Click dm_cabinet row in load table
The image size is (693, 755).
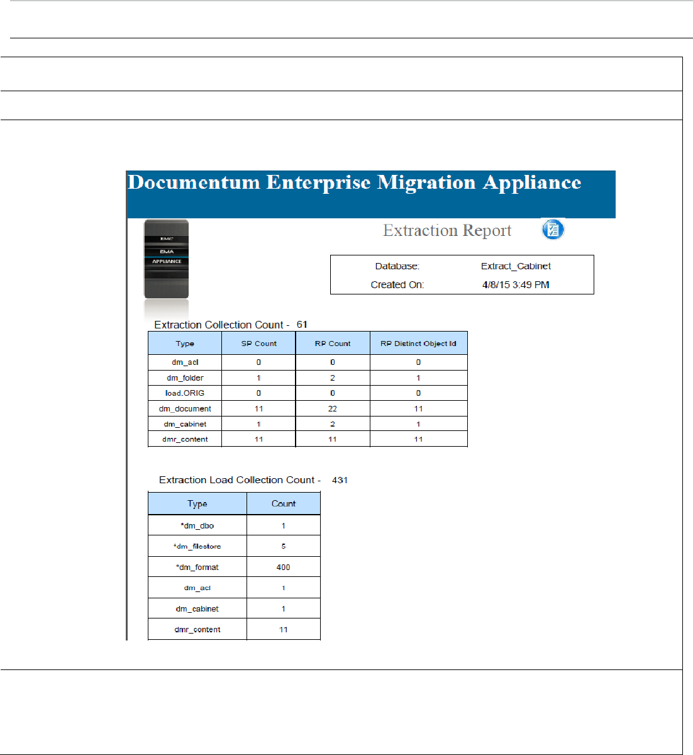[x=234, y=608]
